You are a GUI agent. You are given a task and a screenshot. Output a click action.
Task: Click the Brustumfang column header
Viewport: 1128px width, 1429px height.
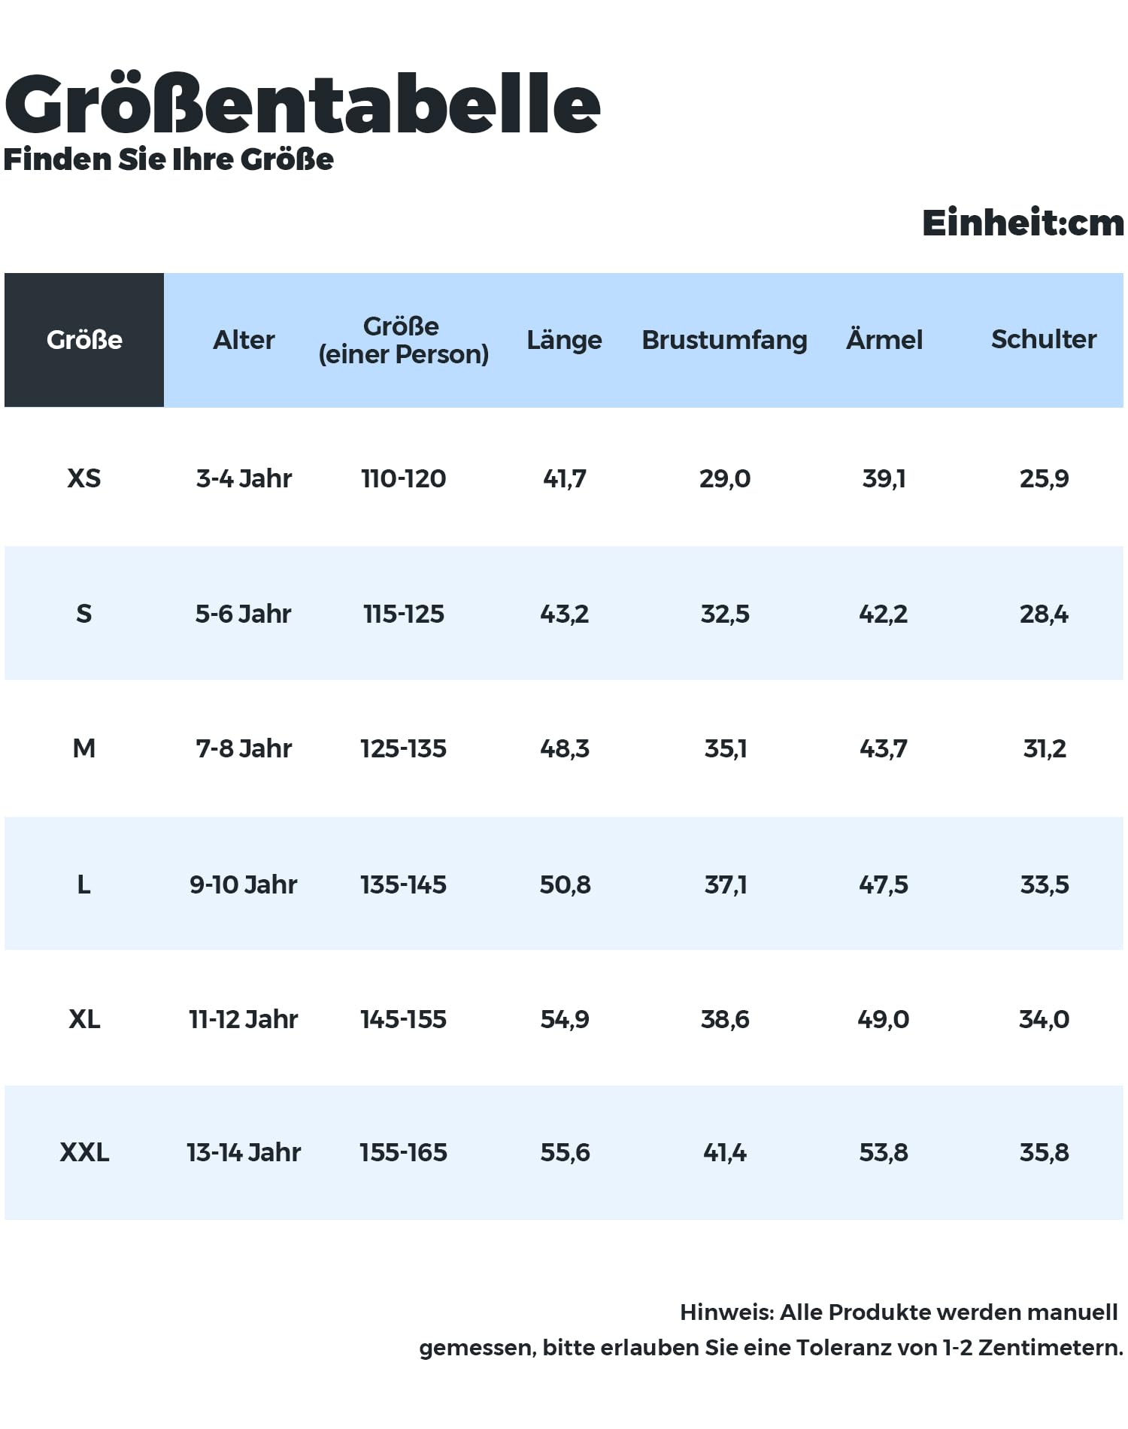click(724, 340)
